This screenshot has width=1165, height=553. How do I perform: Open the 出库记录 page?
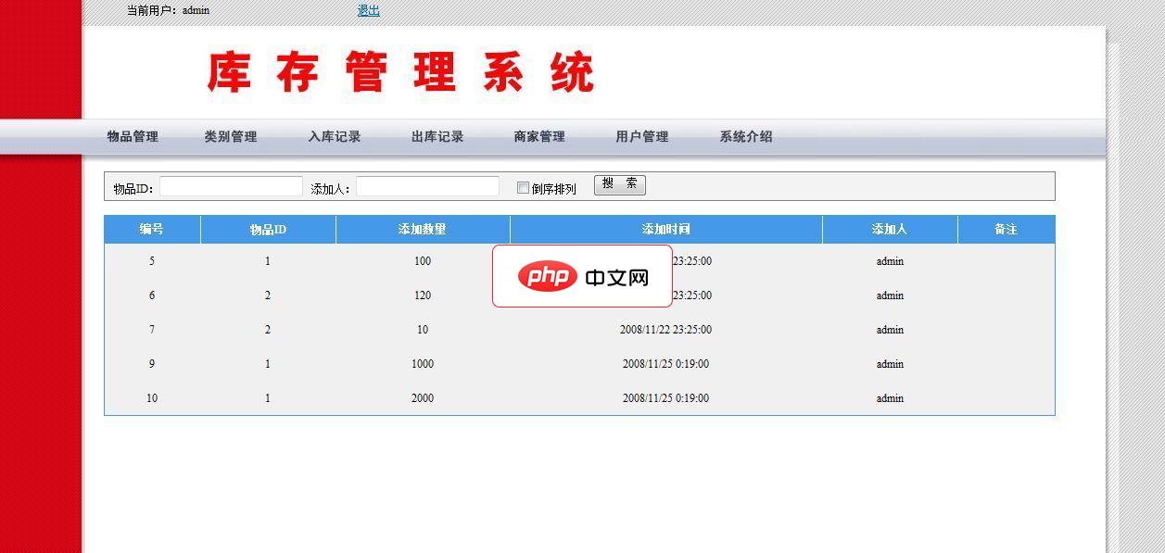437,135
